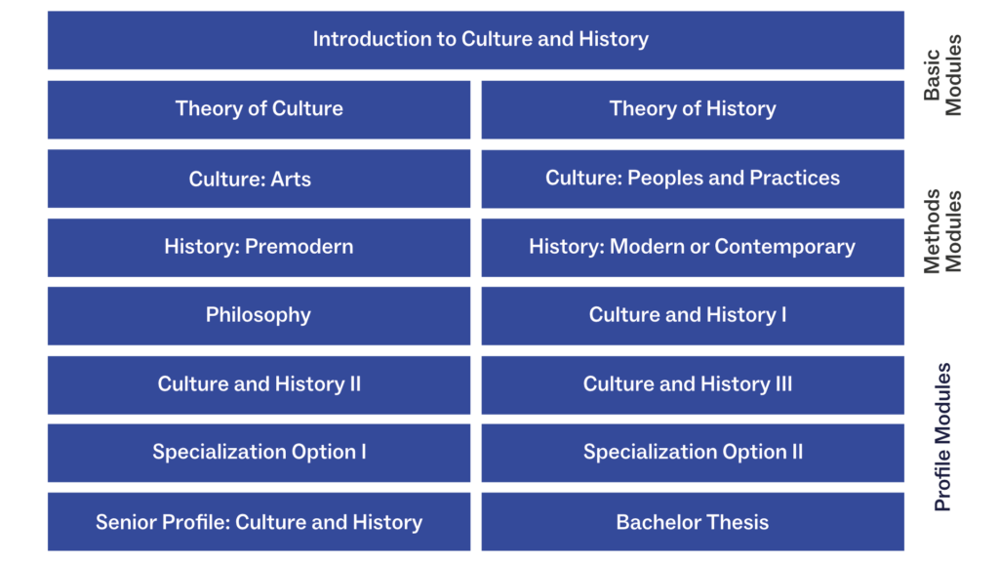Viewport: 999px width, 562px height.
Task: Click Culture: Peoples and Practices block
Action: pyautogui.click(x=693, y=180)
